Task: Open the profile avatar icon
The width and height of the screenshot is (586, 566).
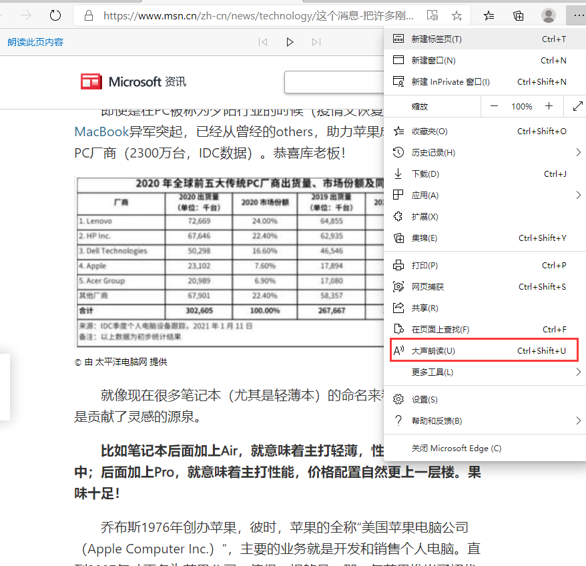Action: pos(548,15)
